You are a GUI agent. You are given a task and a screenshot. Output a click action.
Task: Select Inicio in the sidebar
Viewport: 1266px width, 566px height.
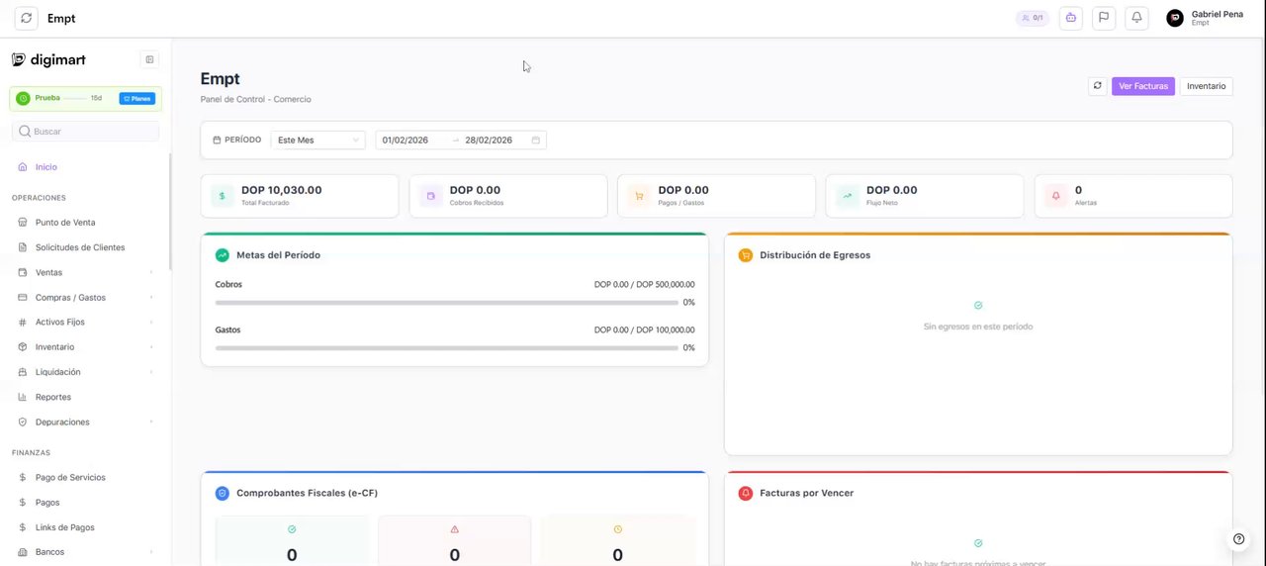(x=46, y=167)
